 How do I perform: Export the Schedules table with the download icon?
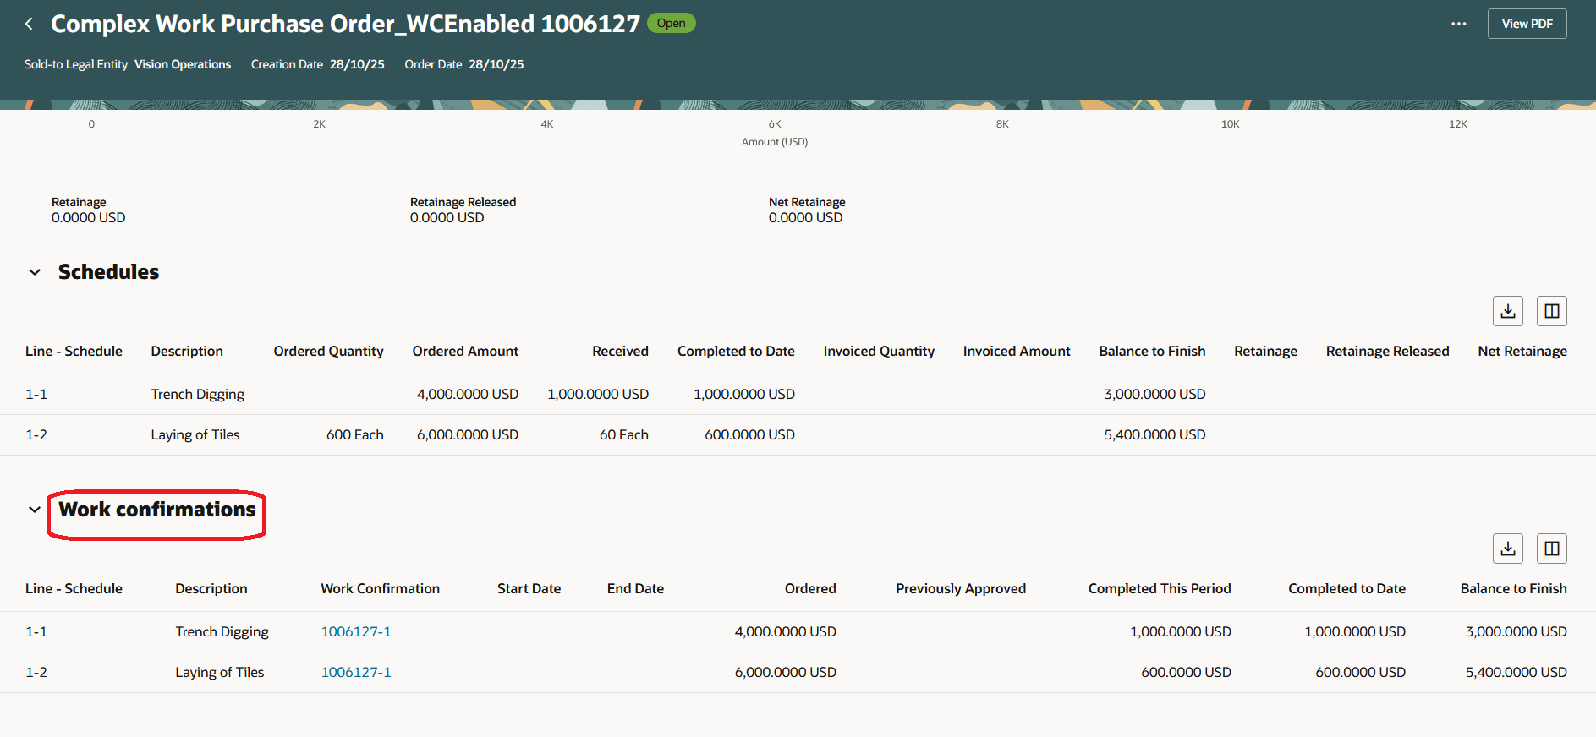(x=1507, y=311)
